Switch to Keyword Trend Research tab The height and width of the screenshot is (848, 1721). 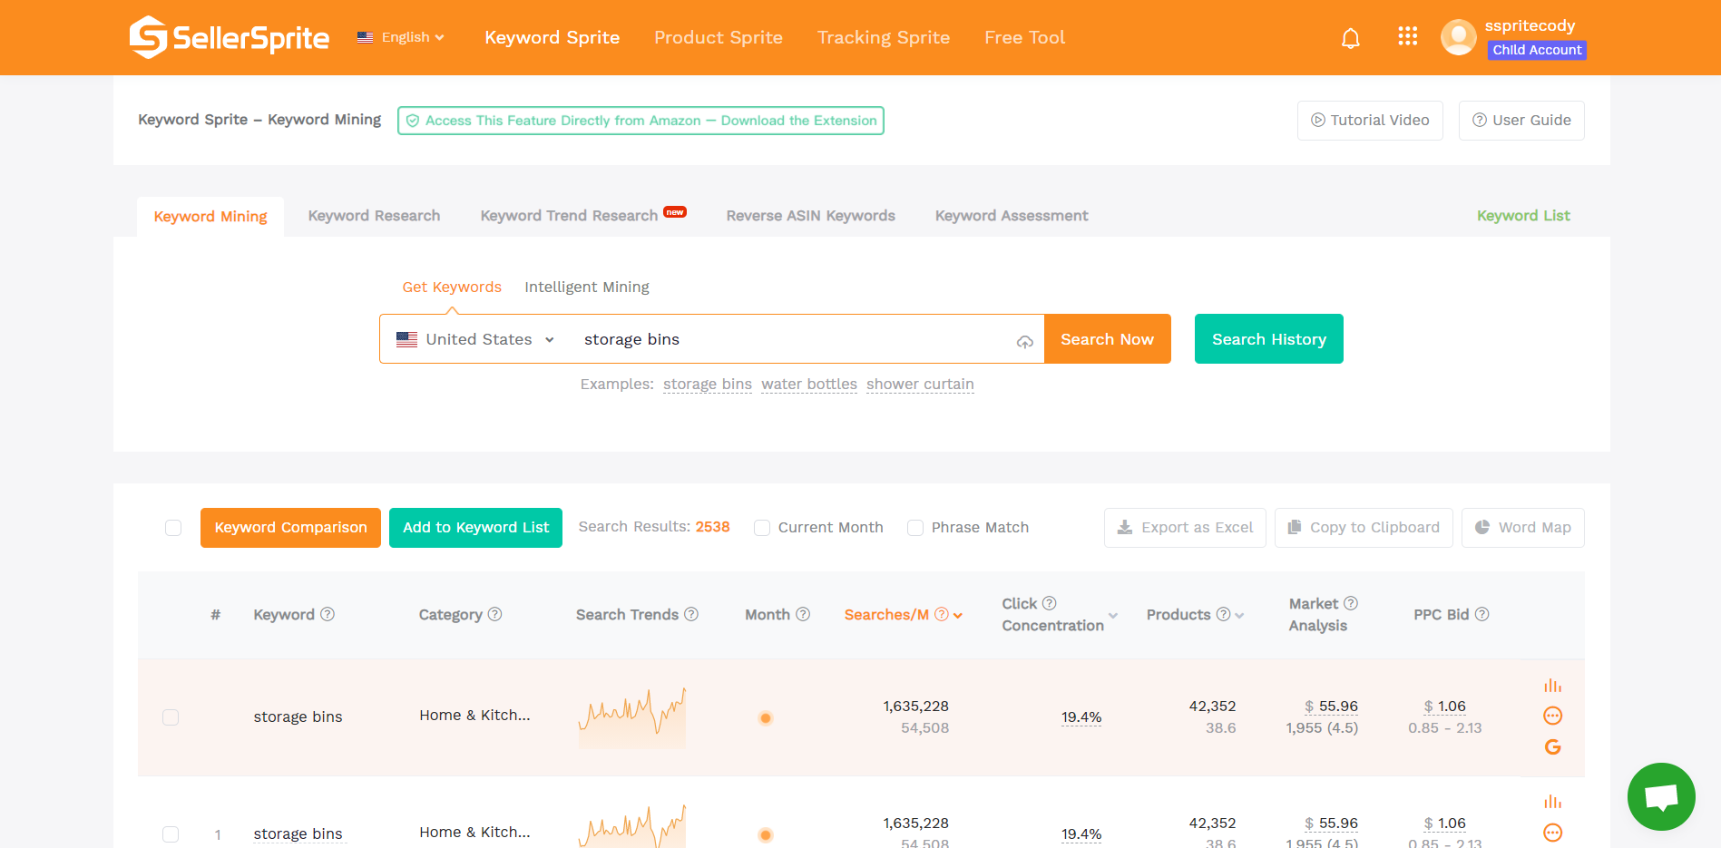coord(569,216)
